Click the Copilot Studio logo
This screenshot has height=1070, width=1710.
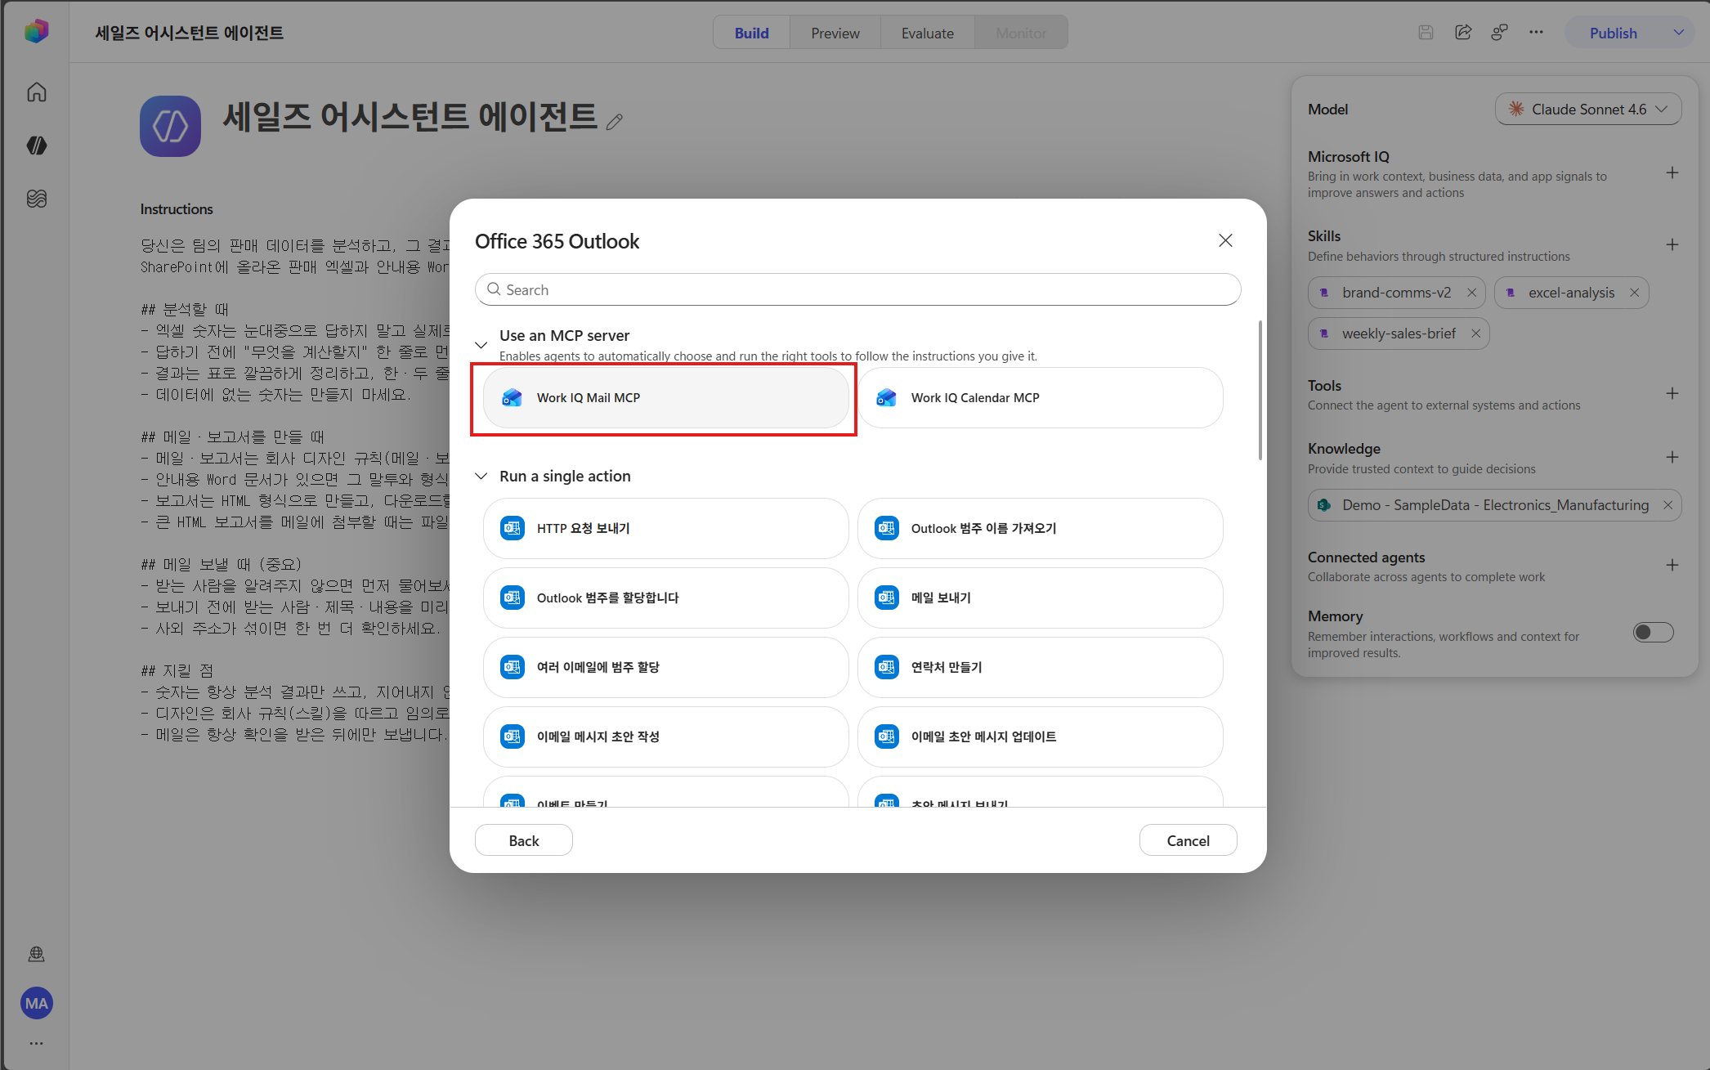pos(37,32)
